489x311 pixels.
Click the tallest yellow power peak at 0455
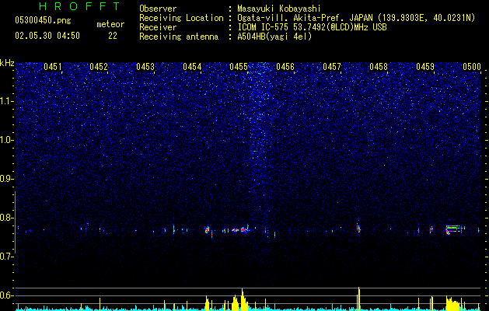(x=243, y=299)
